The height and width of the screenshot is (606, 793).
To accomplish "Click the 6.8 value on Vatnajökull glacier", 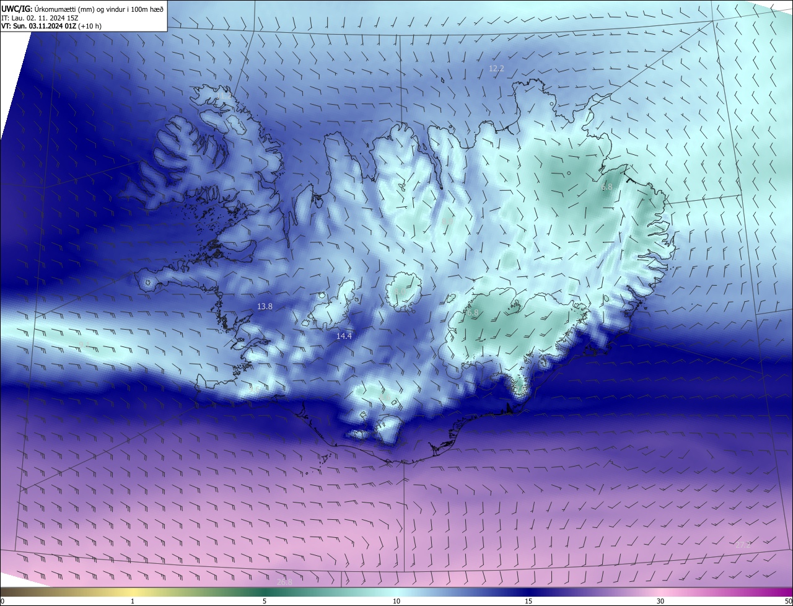I will click(473, 313).
